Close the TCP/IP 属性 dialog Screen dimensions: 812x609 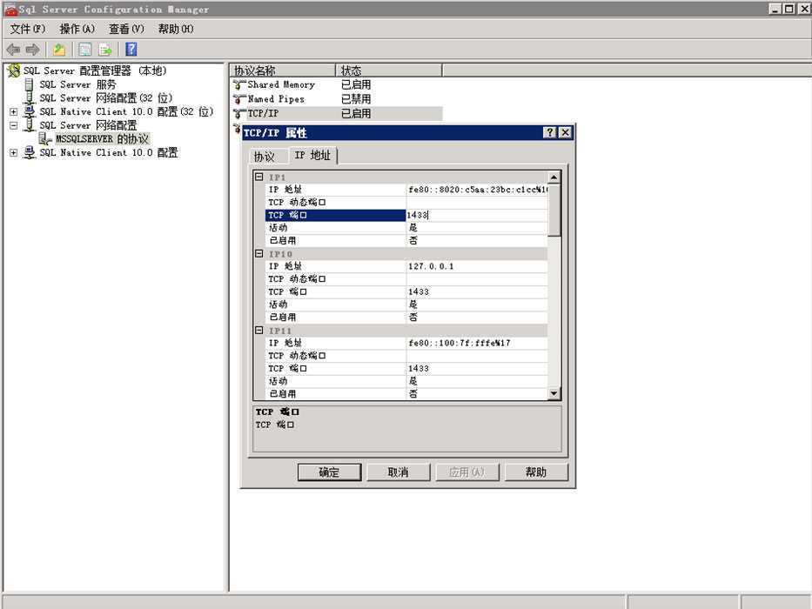[x=565, y=132]
